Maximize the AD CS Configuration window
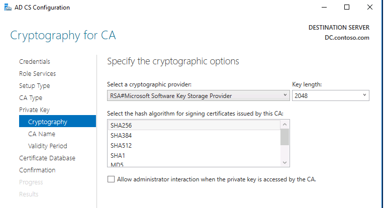This screenshot has width=384, height=208. (x=347, y=8)
